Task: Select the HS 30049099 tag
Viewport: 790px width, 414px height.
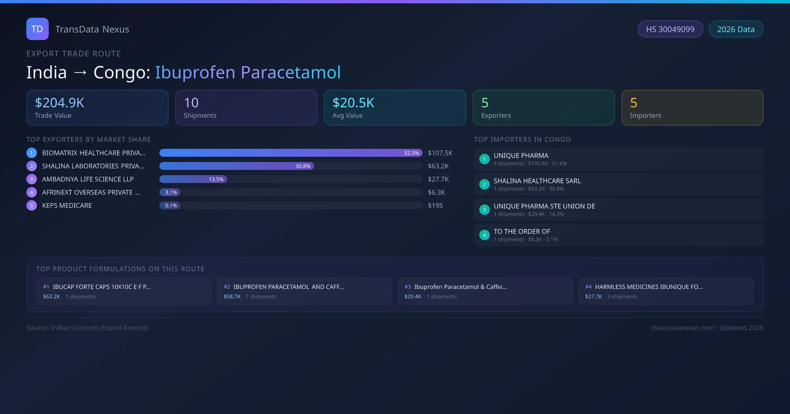Action: [670, 29]
